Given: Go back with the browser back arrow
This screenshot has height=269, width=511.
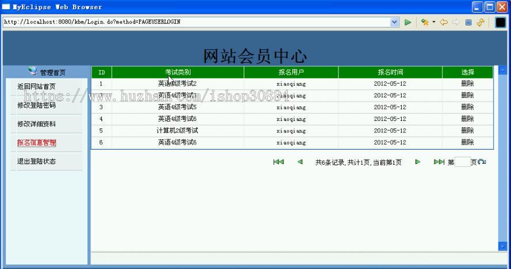Looking at the screenshot, I should (x=444, y=22).
